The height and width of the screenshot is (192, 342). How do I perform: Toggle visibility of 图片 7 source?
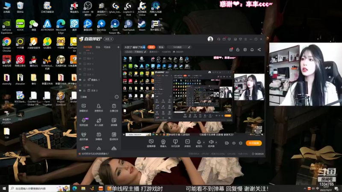80,58
